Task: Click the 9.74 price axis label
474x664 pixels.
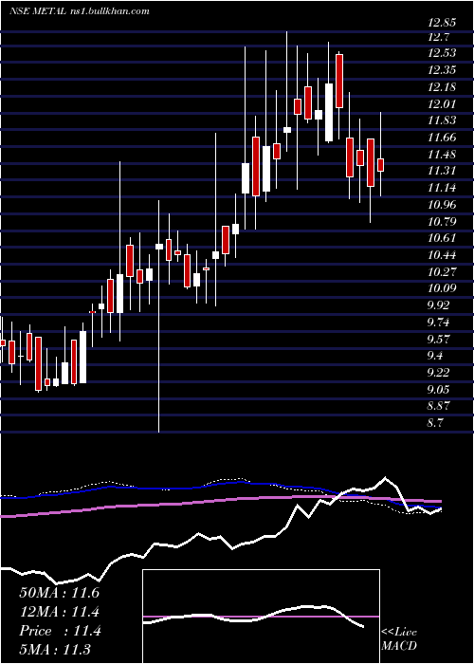Action: pyautogui.click(x=440, y=323)
